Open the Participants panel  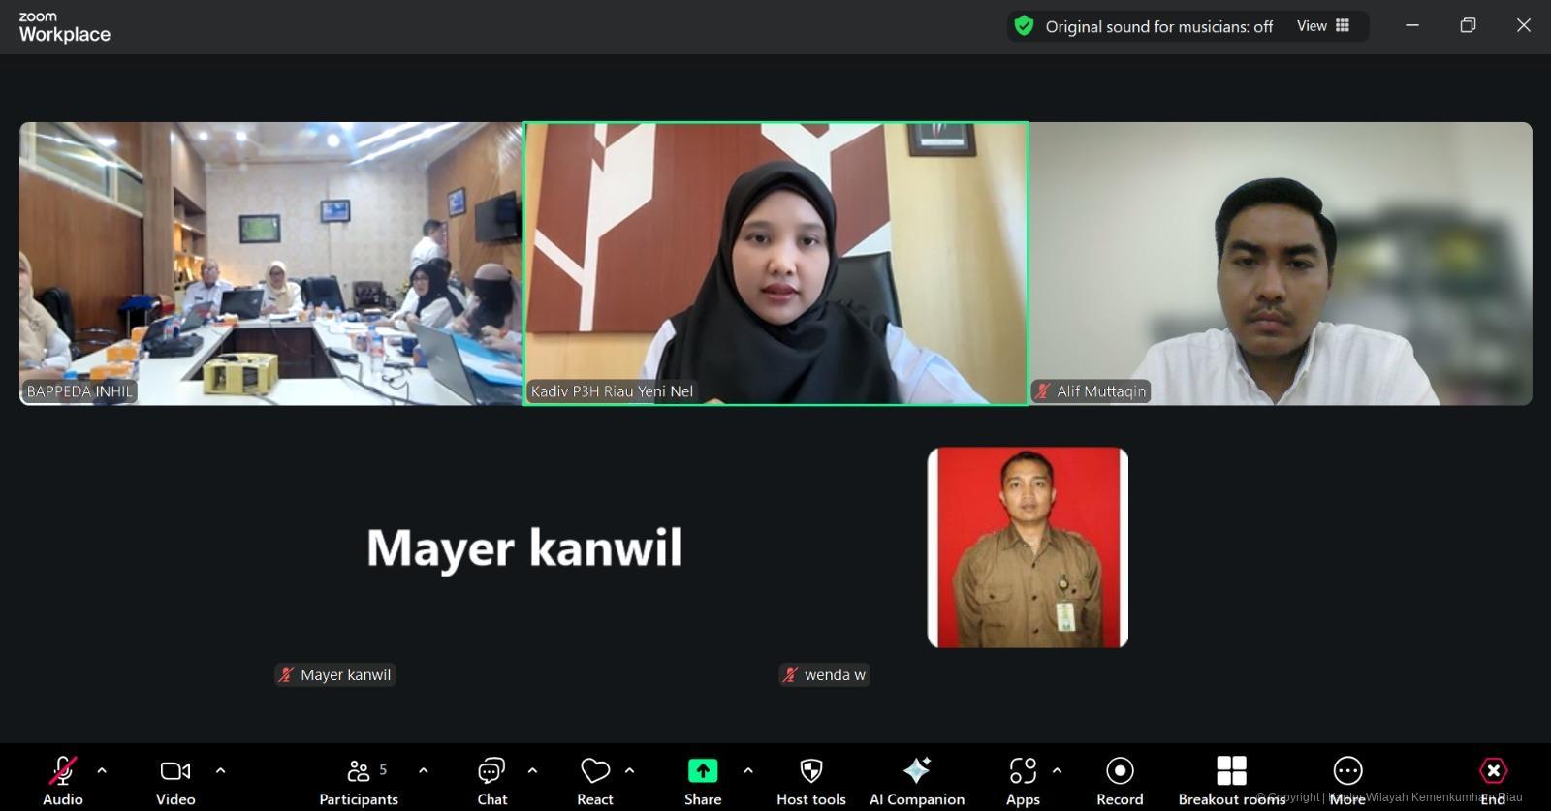359,780
